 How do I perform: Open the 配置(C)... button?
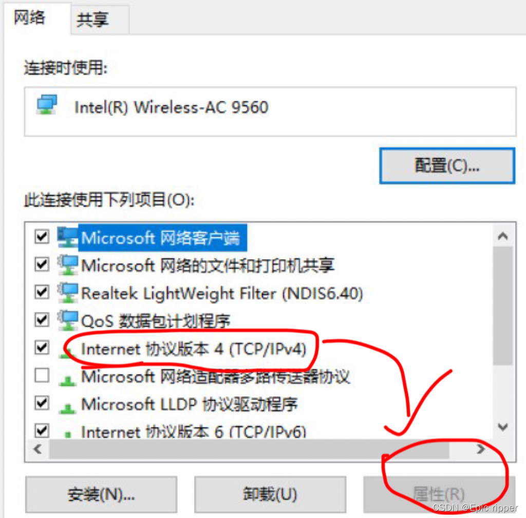(447, 165)
